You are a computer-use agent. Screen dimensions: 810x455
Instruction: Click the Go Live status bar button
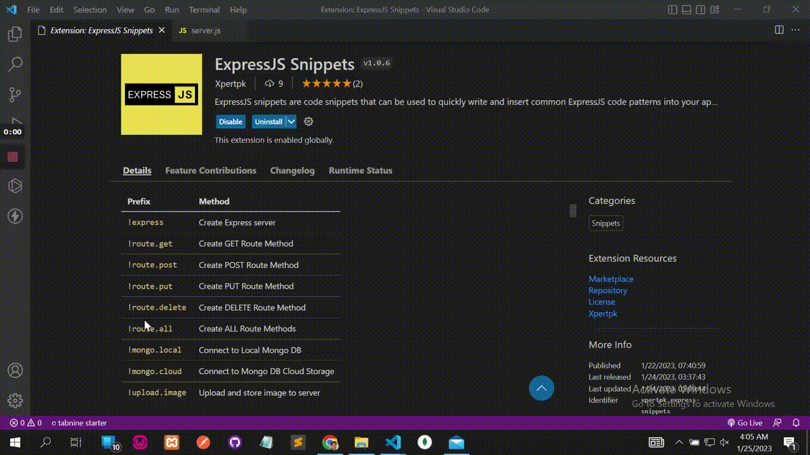(x=745, y=423)
